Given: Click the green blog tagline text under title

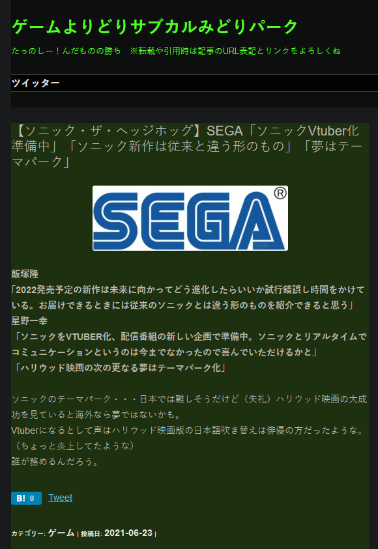Looking at the screenshot, I should pyautogui.click(x=176, y=51).
